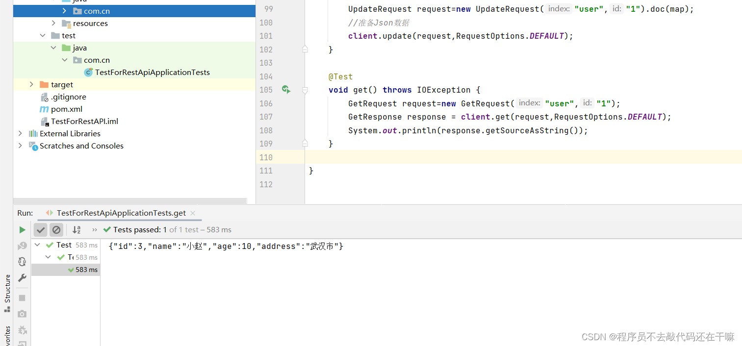Click the orange target folder icon

(44, 84)
